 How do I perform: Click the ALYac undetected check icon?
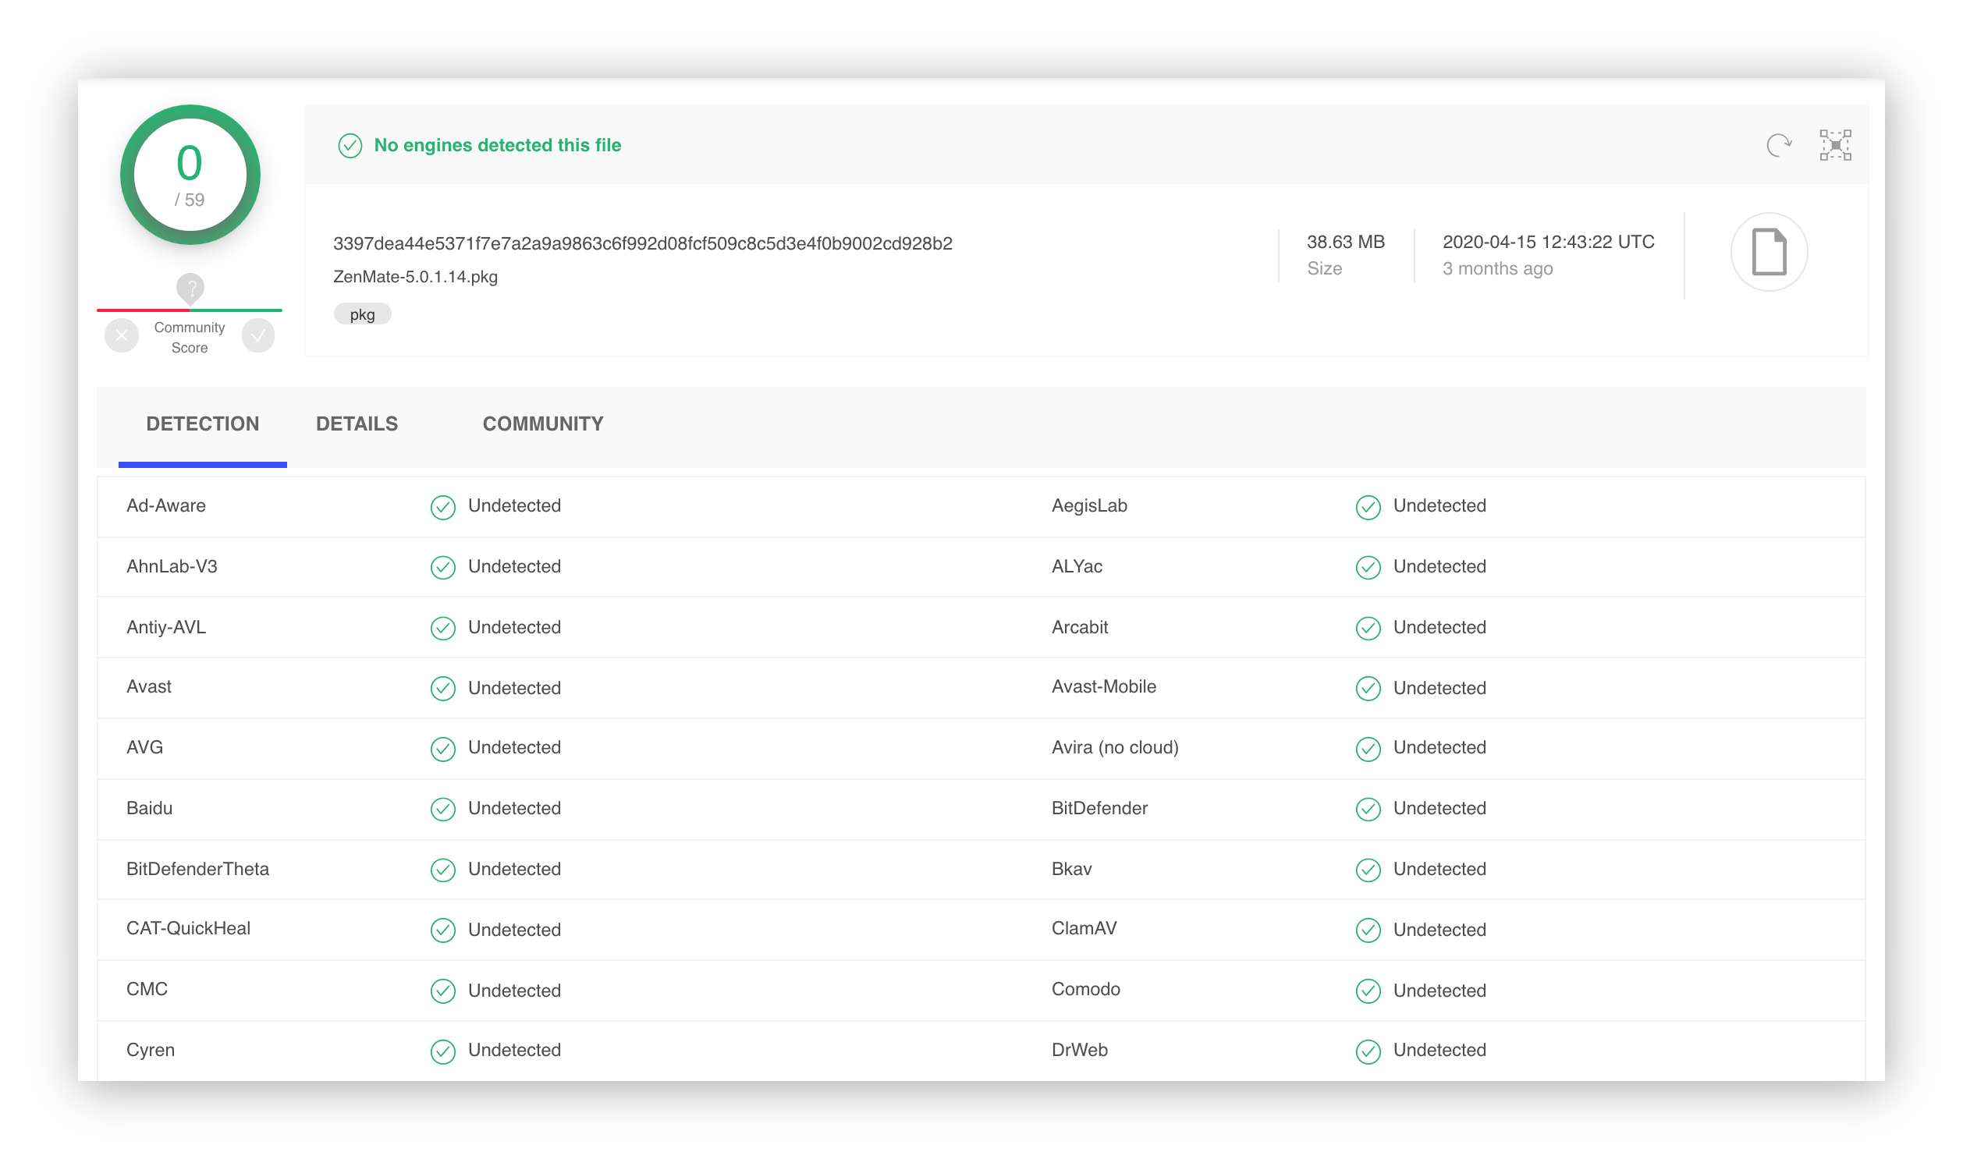[1368, 568]
